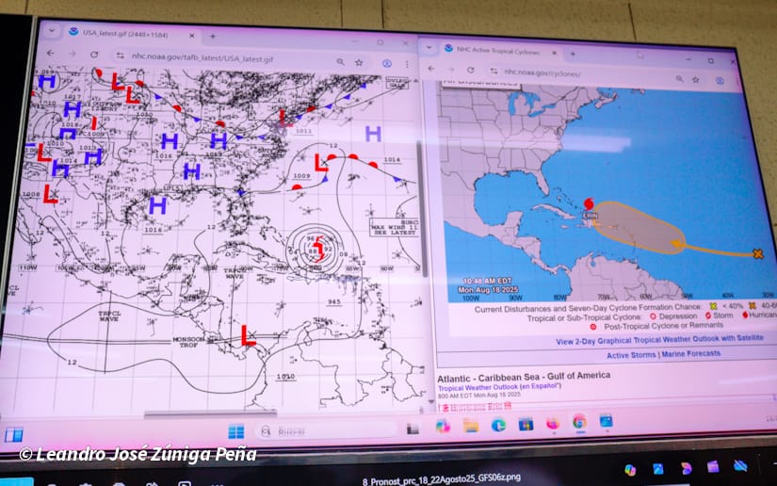Open the Windows Start menu
Screen dimensions: 777x486
click(235, 431)
